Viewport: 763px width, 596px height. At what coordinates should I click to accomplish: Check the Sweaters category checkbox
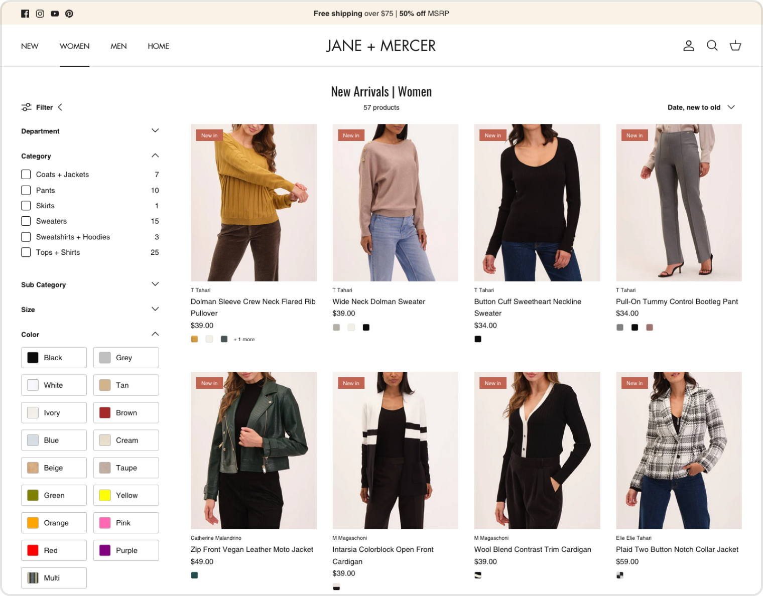click(26, 221)
